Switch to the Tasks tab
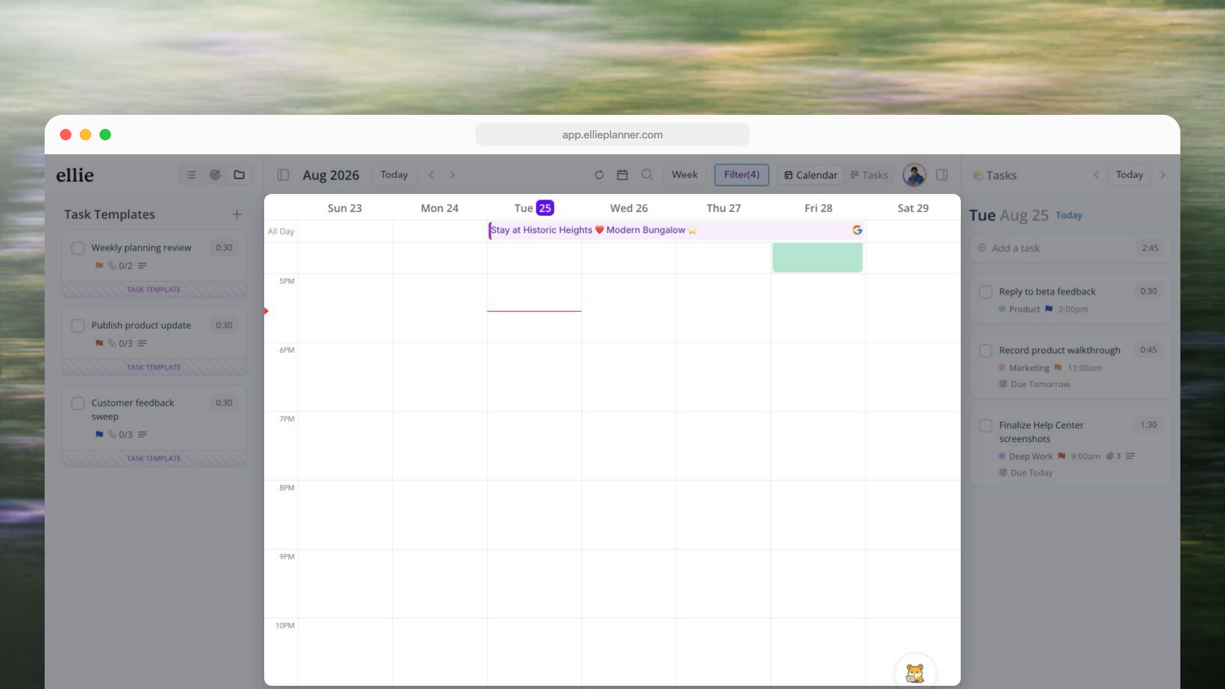The image size is (1225, 689). tap(869, 175)
